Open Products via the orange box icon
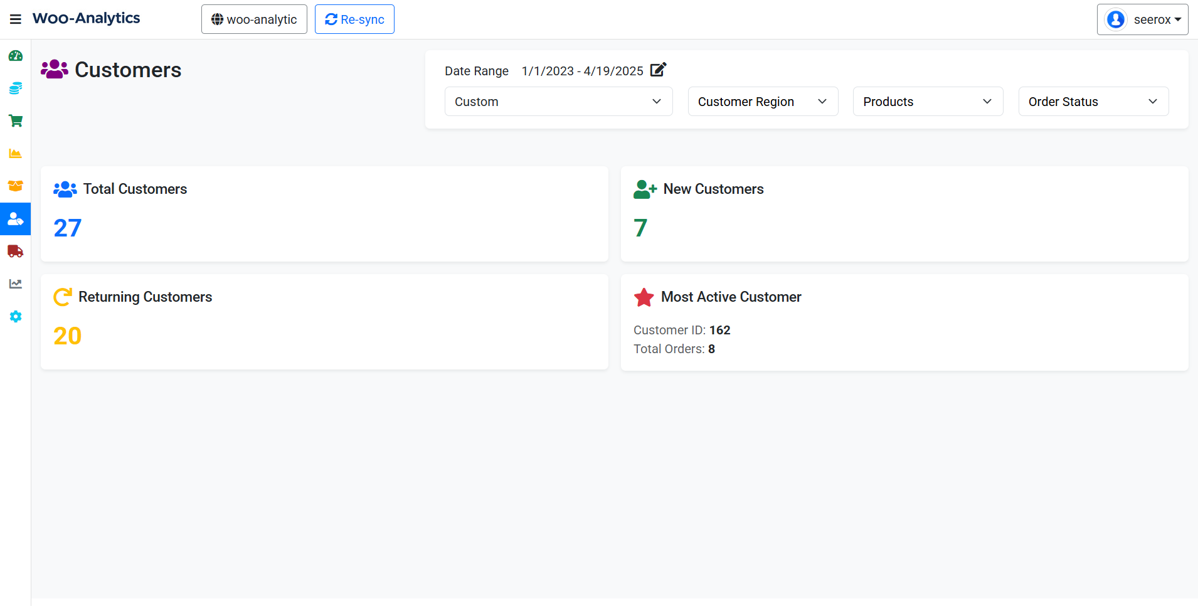 (x=15, y=186)
